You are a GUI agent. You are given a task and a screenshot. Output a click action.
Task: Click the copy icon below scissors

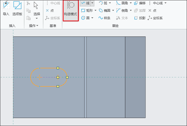click(x=28, y=11)
